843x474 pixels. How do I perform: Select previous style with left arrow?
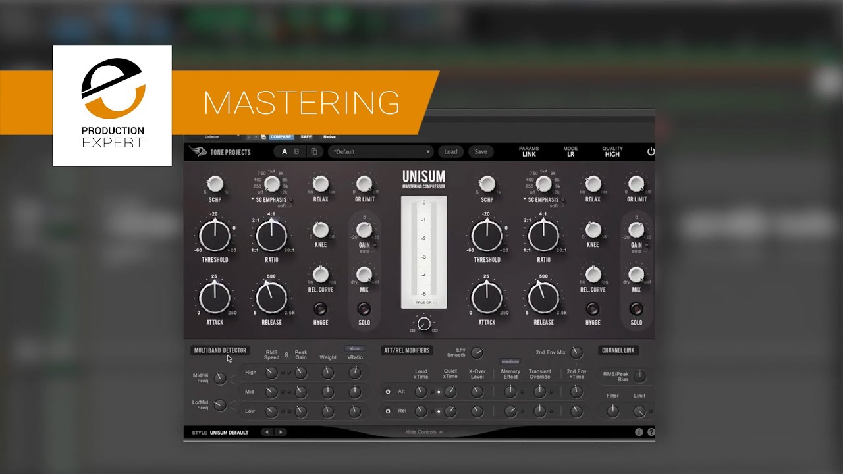click(x=267, y=433)
